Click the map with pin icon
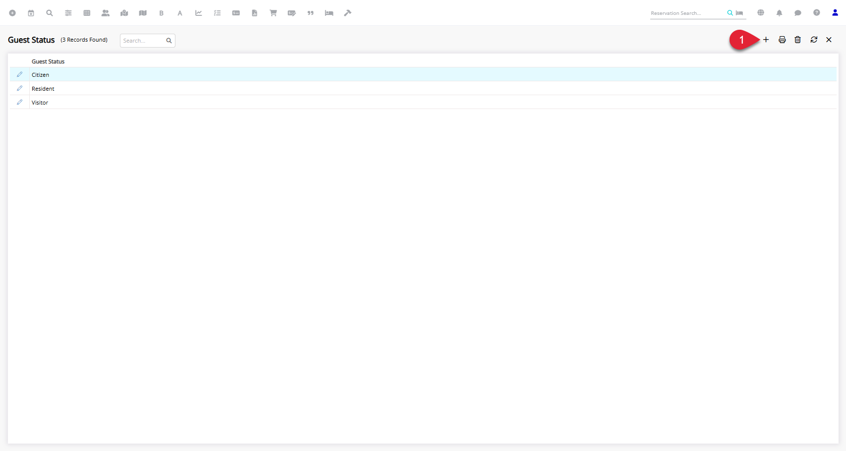The image size is (846, 451). [124, 13]
